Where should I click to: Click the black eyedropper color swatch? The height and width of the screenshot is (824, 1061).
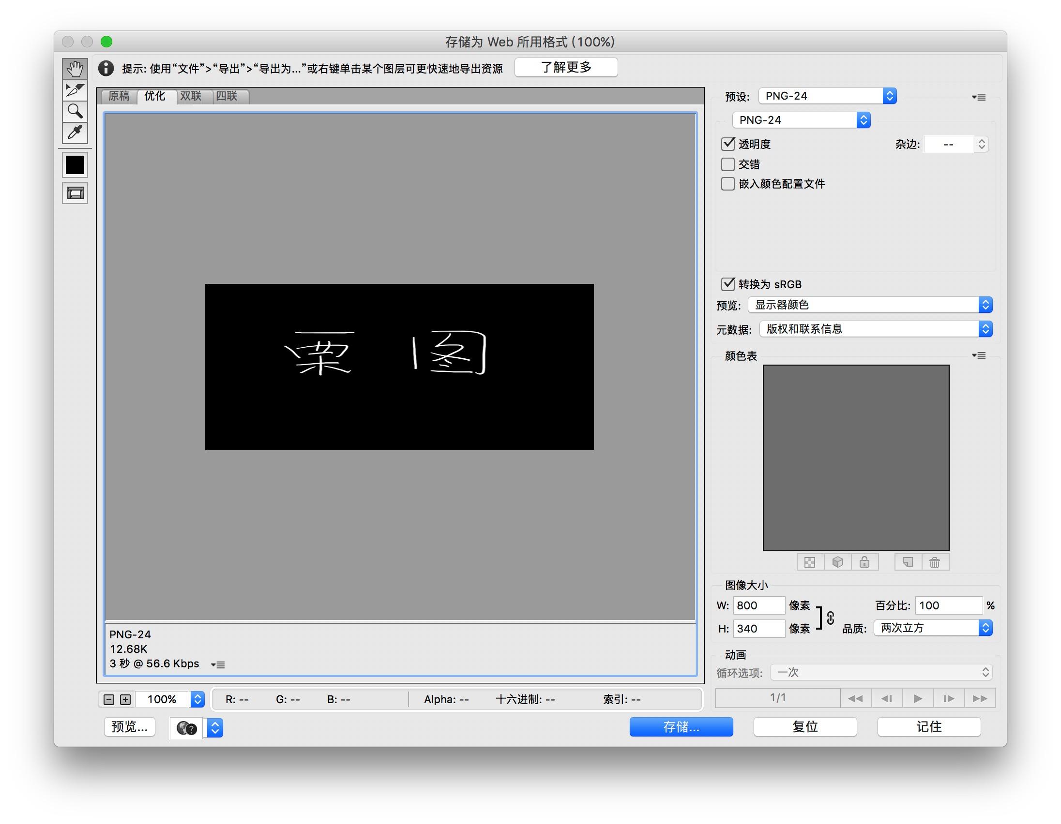[x=75, y=165]
